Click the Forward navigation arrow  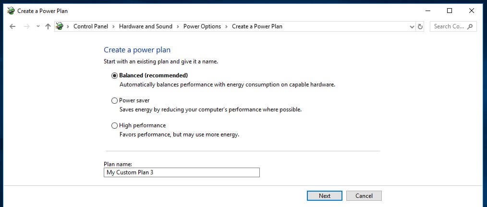[27, 26]
